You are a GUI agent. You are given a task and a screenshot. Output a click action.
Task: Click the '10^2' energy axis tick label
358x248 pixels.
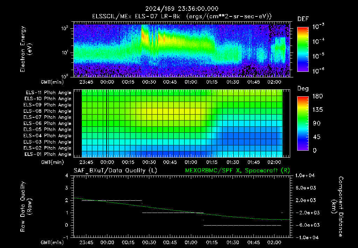point(65,28)
